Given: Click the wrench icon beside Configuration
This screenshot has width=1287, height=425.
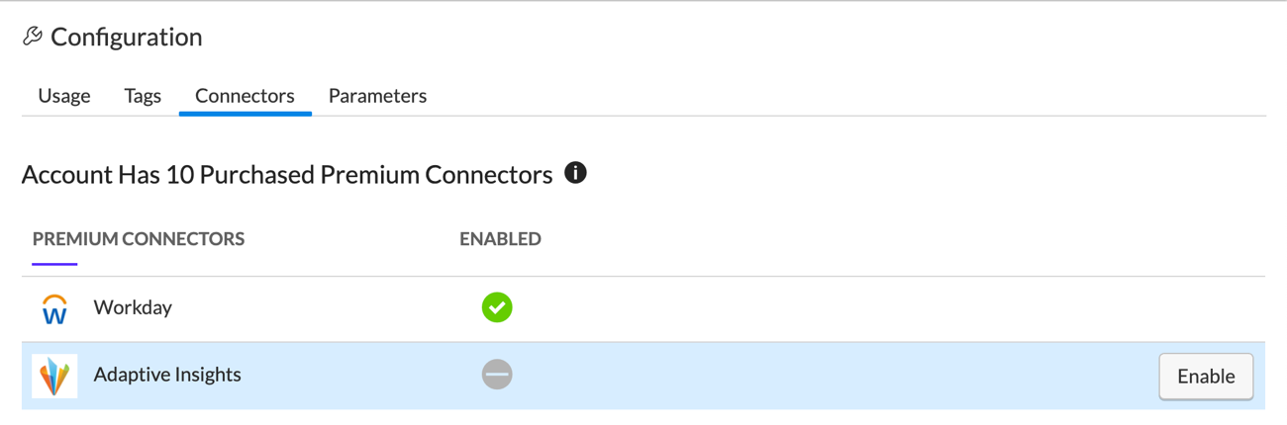Looking at the screenshot, I should [x=33, y=37].
